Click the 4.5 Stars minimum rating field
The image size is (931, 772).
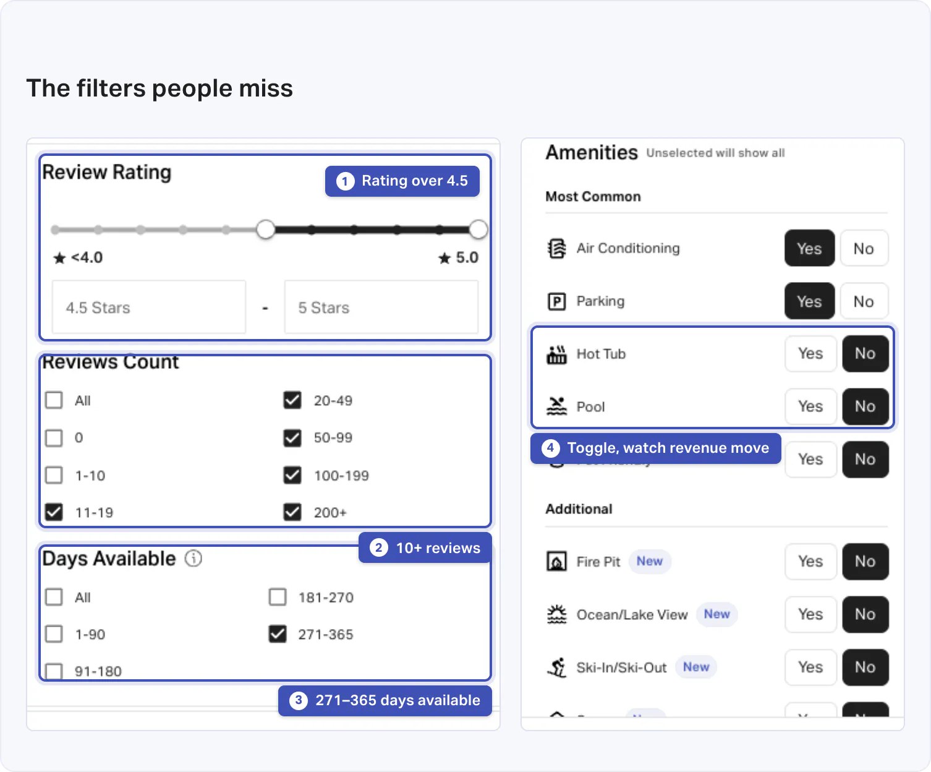point(149,307)
